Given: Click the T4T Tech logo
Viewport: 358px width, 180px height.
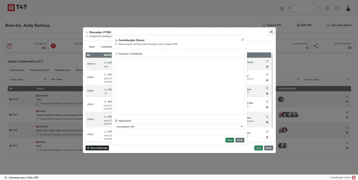Looking at the screenshot, I should tap(16, 8).
